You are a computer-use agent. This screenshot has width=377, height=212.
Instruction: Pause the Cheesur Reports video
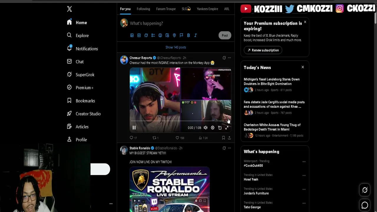tap(134, 127)
